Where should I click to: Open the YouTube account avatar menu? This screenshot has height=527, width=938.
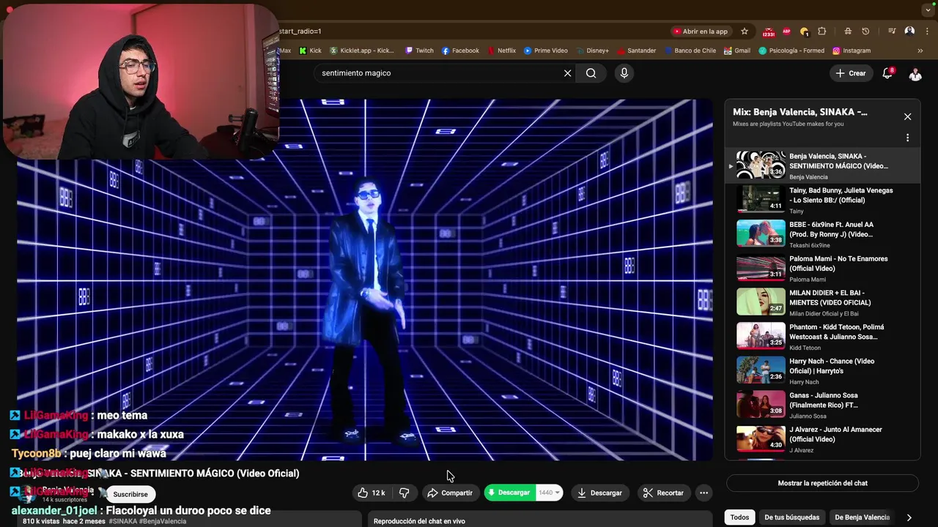coord(915,73)
